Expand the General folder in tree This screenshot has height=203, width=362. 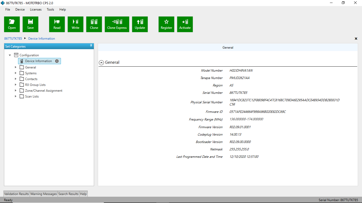tap(16, 67)
